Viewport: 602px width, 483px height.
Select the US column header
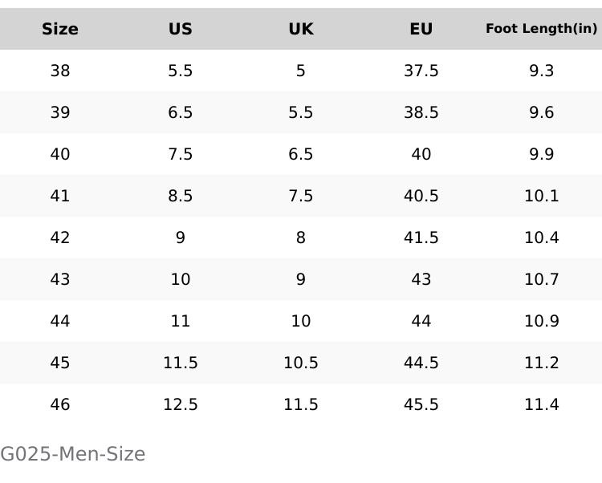tap(181, 29)
